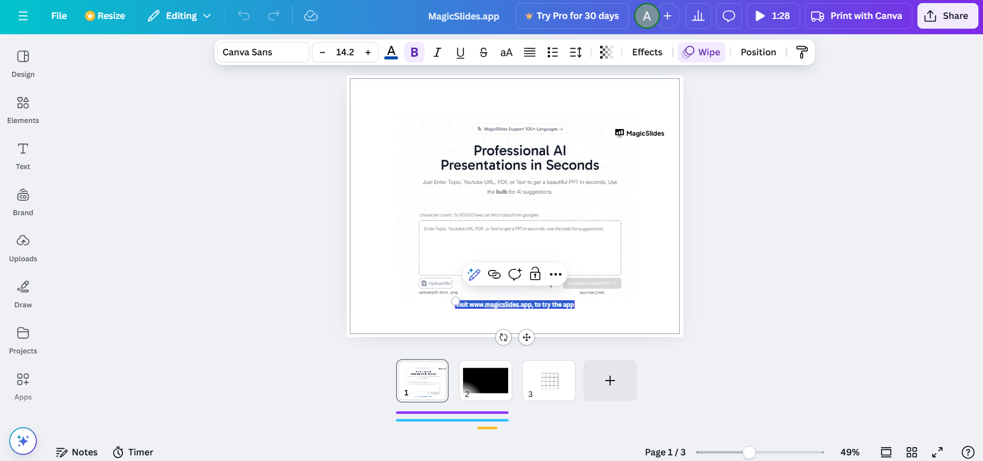Open the Timer
The width and height of the screenshot is (983, 461).
tap(133, 452)
